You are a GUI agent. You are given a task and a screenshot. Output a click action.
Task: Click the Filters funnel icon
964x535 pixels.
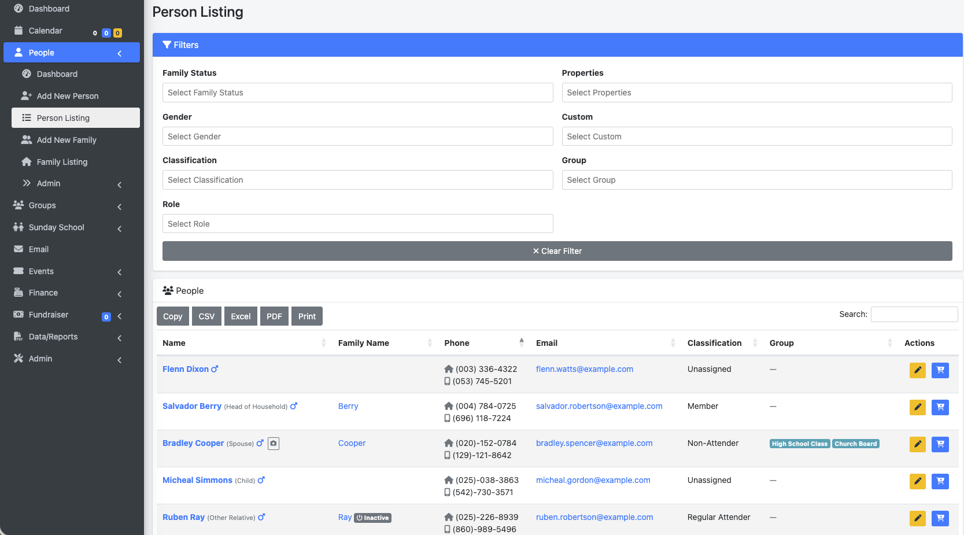[x=167, y=45]
